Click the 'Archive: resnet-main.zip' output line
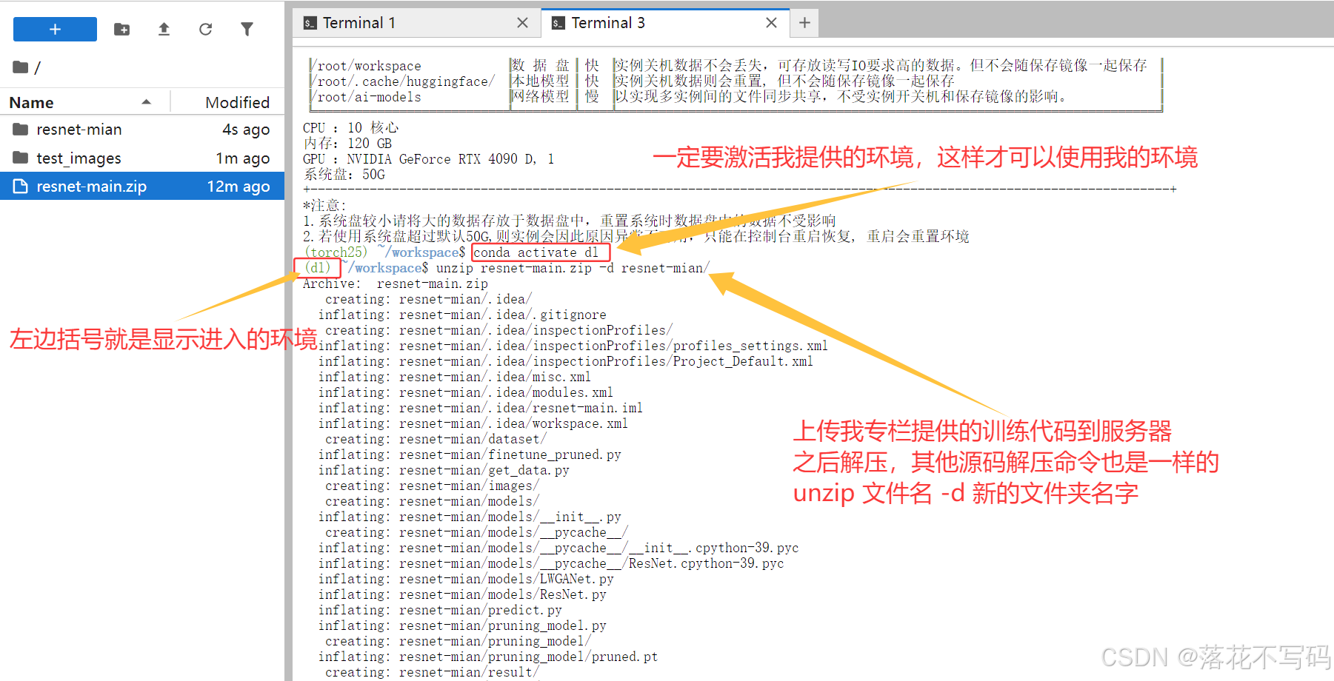 pos(396,284)
